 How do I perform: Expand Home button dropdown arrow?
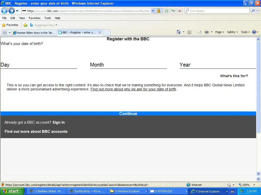[x=184, y=32]
